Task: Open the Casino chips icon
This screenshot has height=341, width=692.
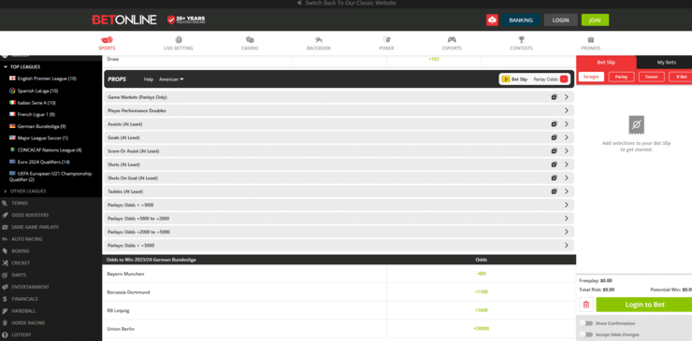Action: [x=250, y=39]
